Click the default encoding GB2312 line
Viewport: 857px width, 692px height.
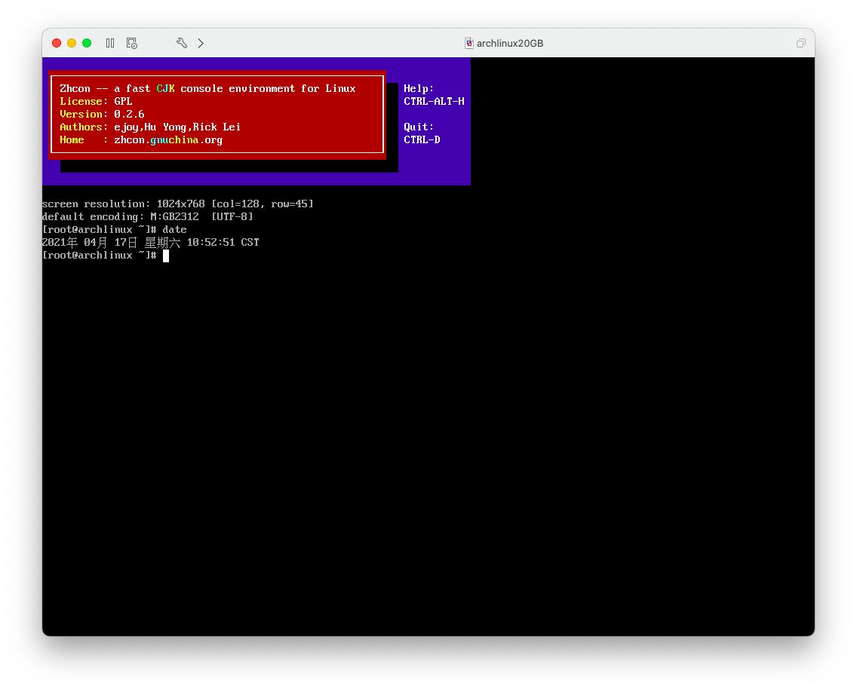pyautogui.click(x=148, y=217)
